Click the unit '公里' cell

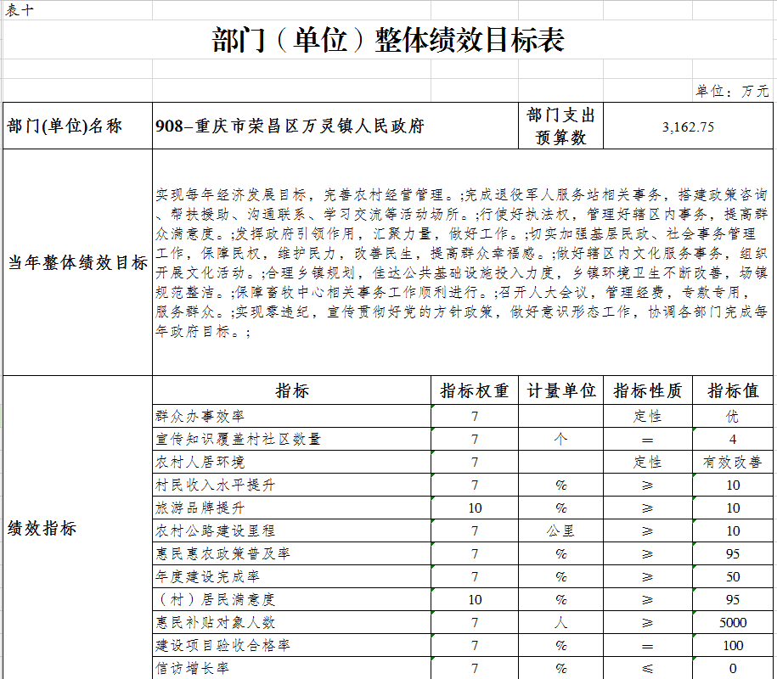pos(561,530)
